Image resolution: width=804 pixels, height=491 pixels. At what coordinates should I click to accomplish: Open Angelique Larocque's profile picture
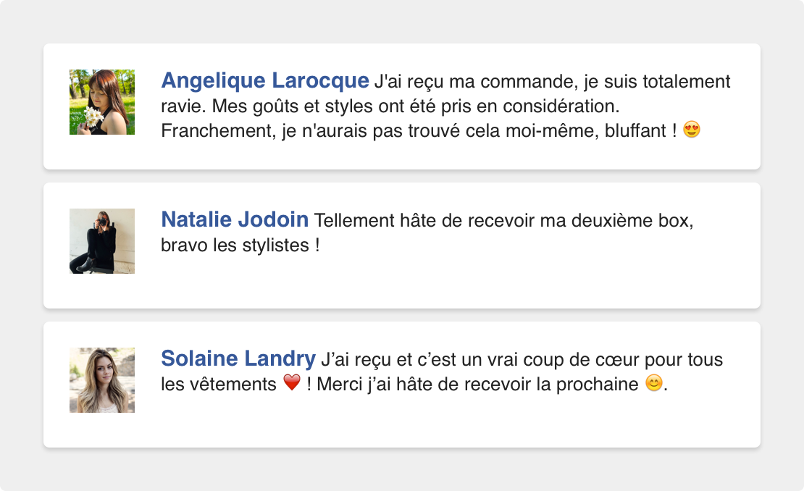[x=102, y=102]
